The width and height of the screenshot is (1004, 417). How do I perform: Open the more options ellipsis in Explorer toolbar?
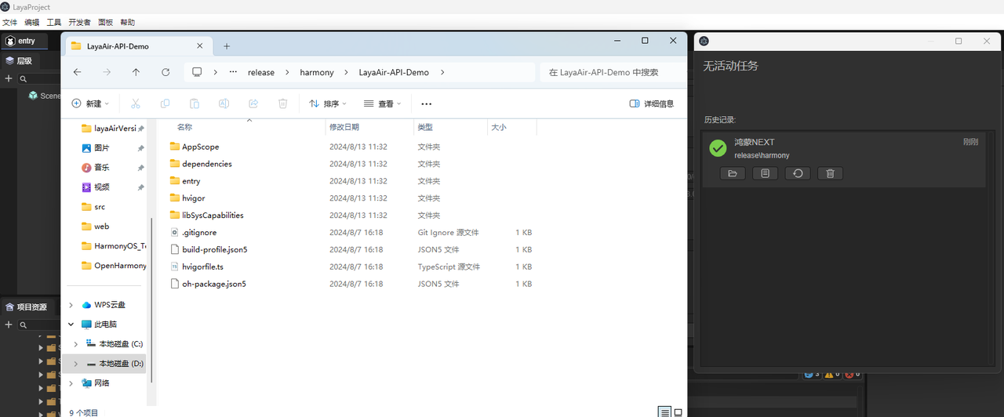pos(427,103)
